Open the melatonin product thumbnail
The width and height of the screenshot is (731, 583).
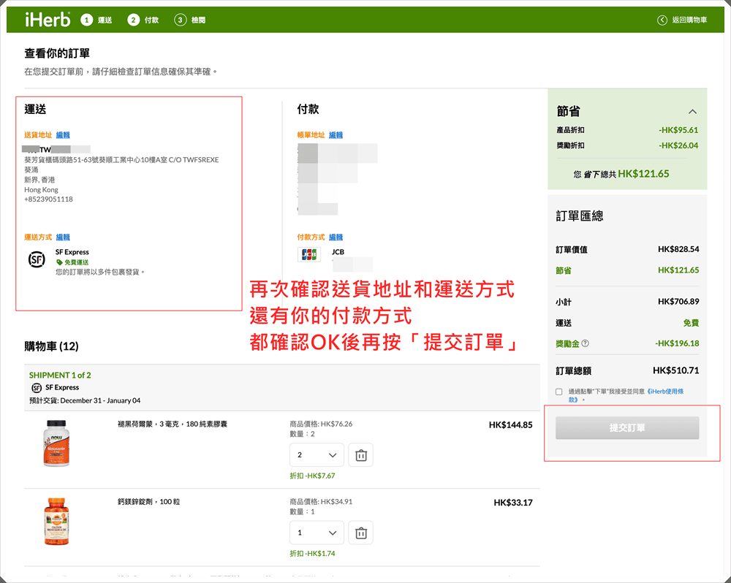coord(56,443)
